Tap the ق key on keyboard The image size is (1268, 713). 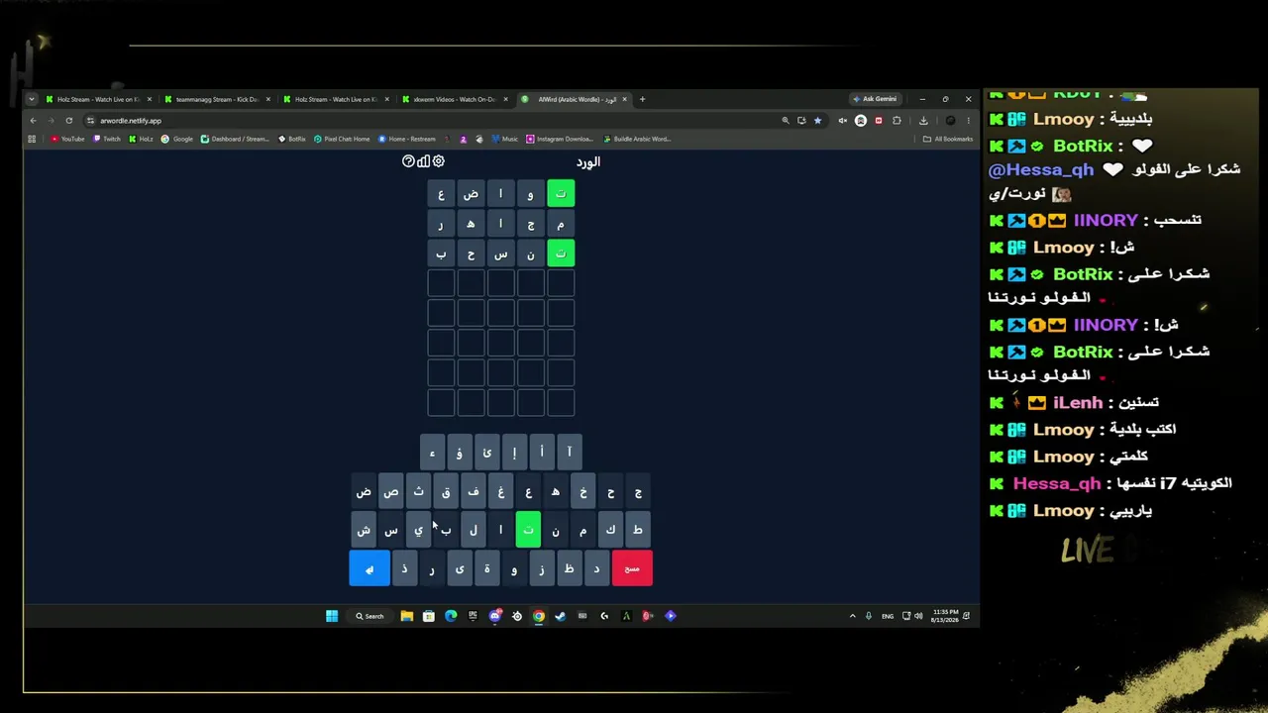(446, 492)
